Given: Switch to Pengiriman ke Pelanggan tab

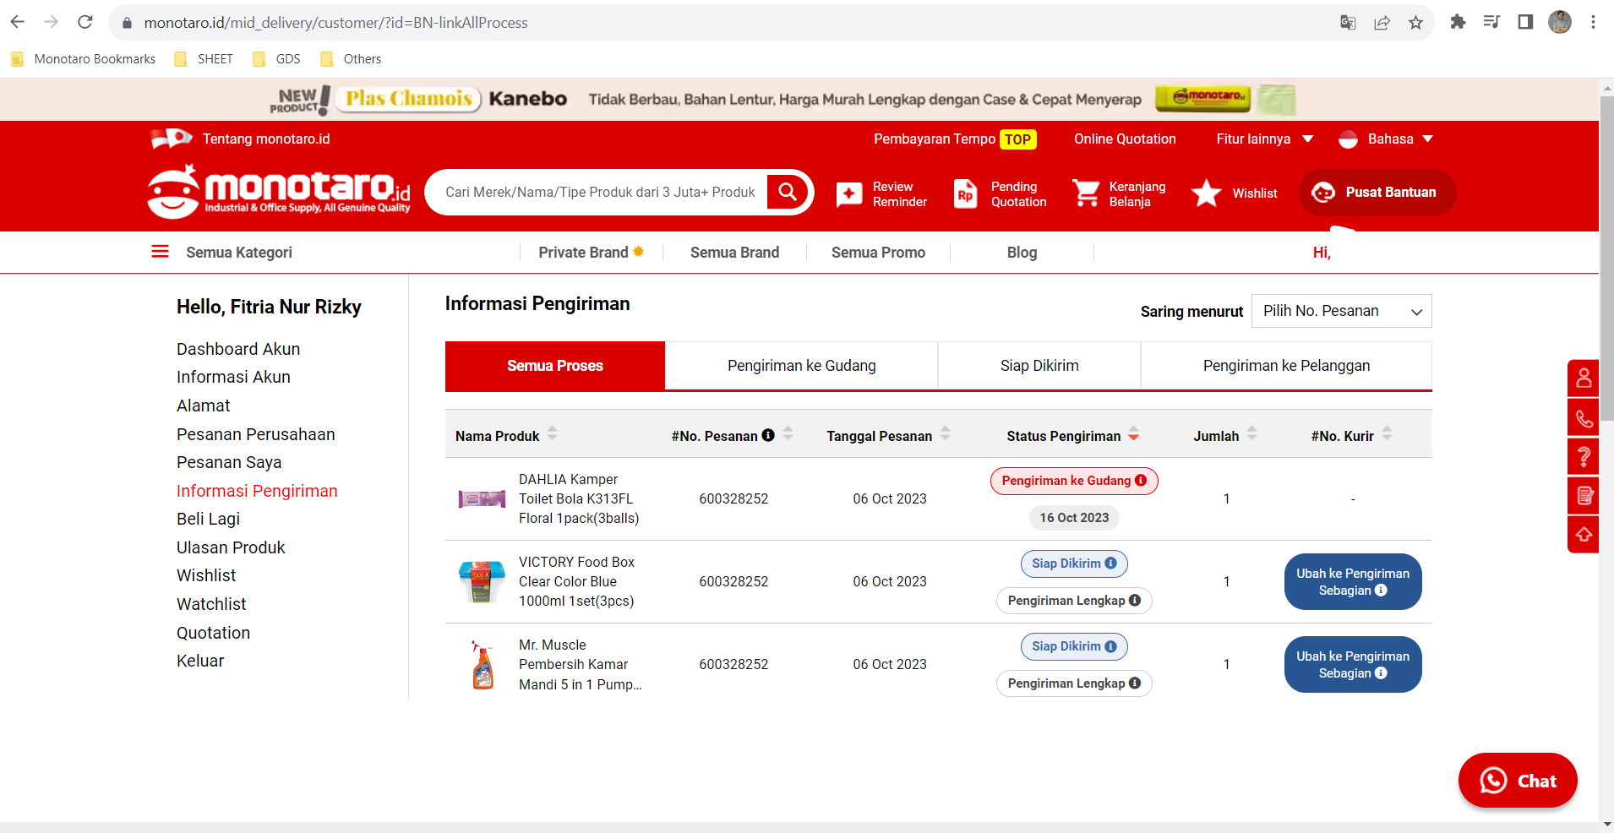Looking at the screenshot, I should point(1286,366).
